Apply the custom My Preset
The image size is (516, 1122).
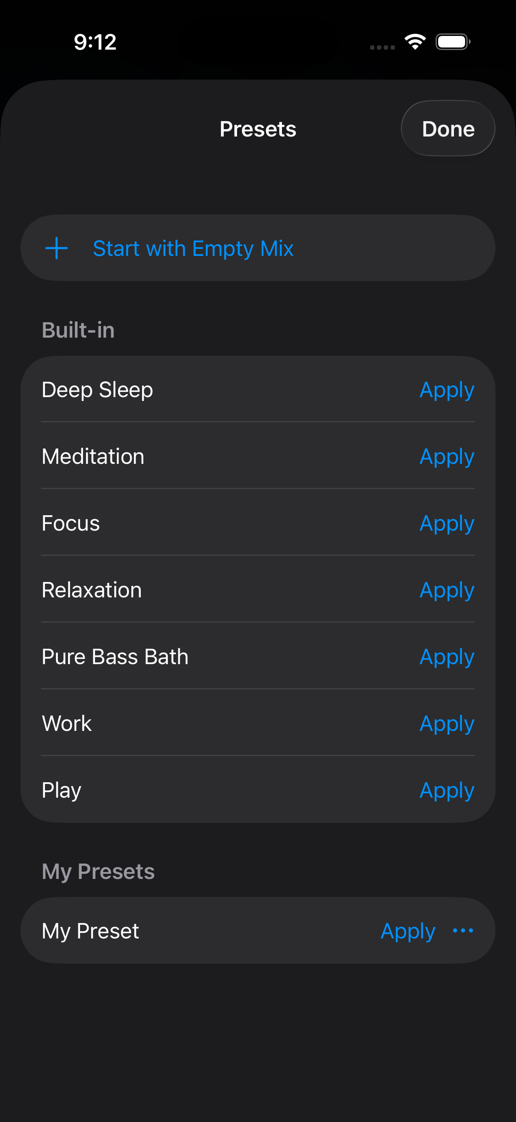408,931
